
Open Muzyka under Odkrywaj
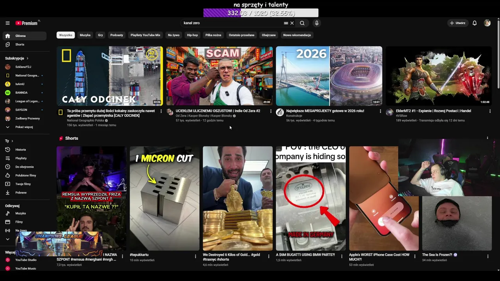click(25, 213)
